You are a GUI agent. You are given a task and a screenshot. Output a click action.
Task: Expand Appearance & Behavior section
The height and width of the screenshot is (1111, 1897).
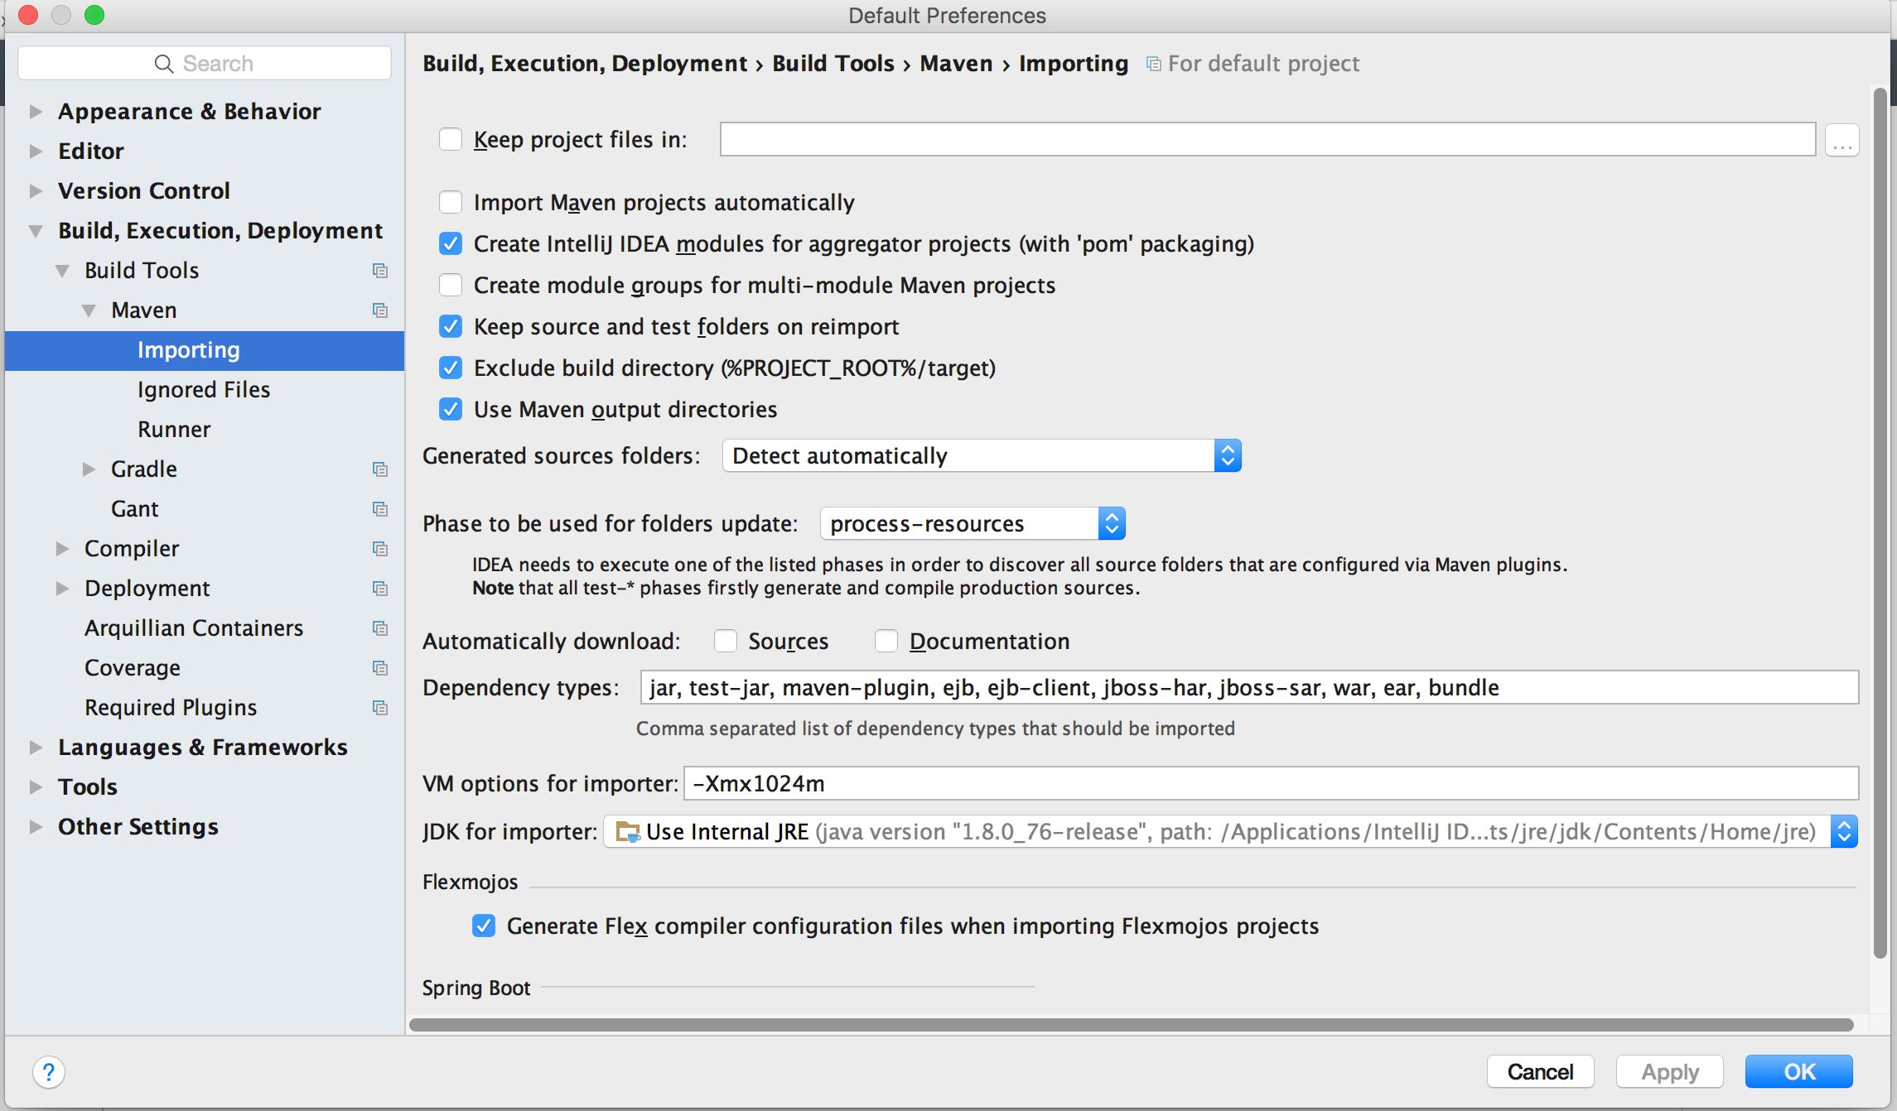coord(36,112)
